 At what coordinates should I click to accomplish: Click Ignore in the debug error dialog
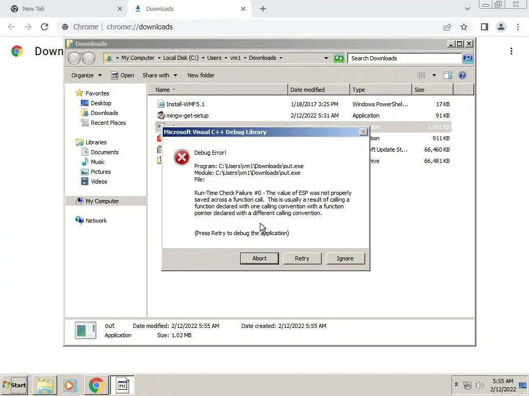345,258
